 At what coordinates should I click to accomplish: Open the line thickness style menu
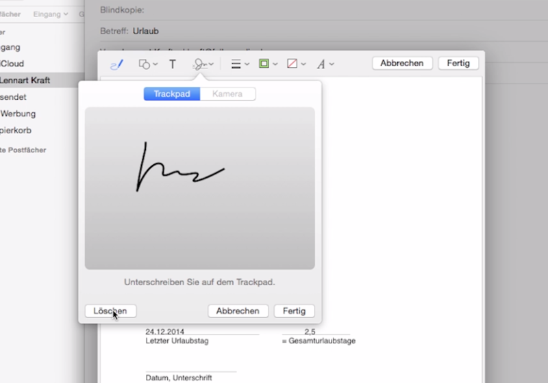click(x=239, y=64)
